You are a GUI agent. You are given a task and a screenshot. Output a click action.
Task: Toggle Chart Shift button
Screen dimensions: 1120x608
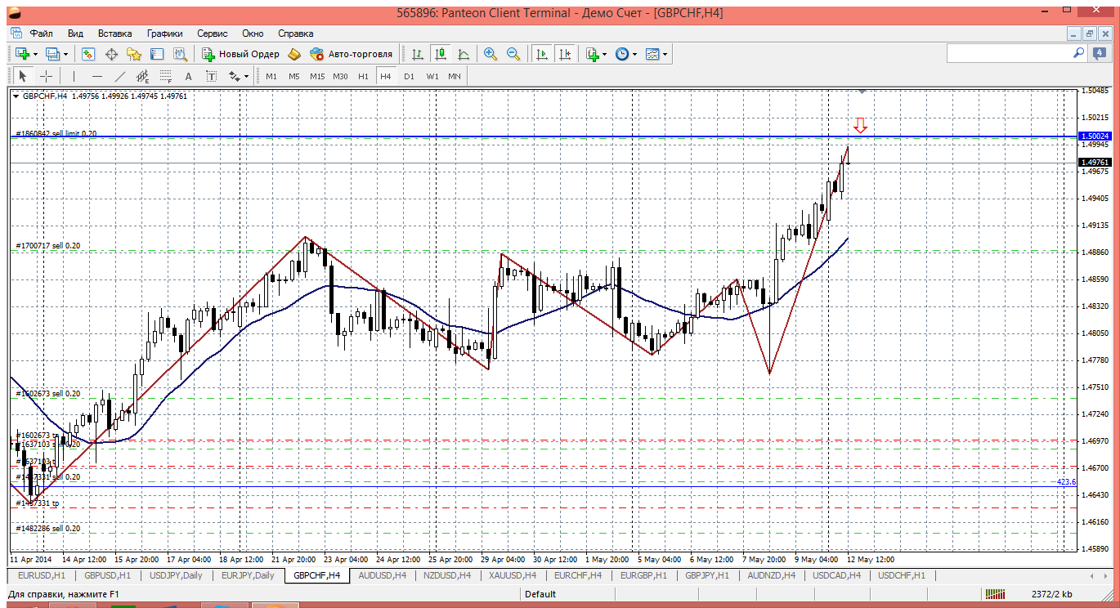click(565, 54)
